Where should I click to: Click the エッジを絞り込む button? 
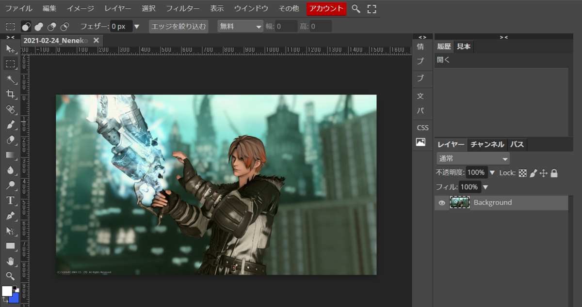coord(178,26)
